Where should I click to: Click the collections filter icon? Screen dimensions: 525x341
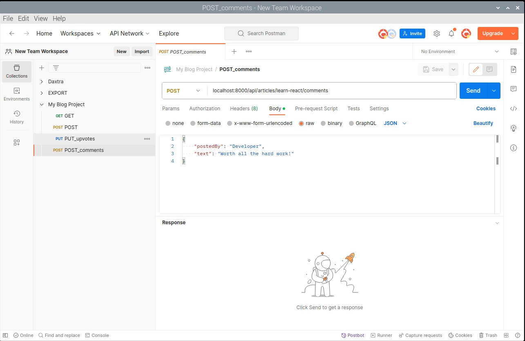tap(56, 68)
